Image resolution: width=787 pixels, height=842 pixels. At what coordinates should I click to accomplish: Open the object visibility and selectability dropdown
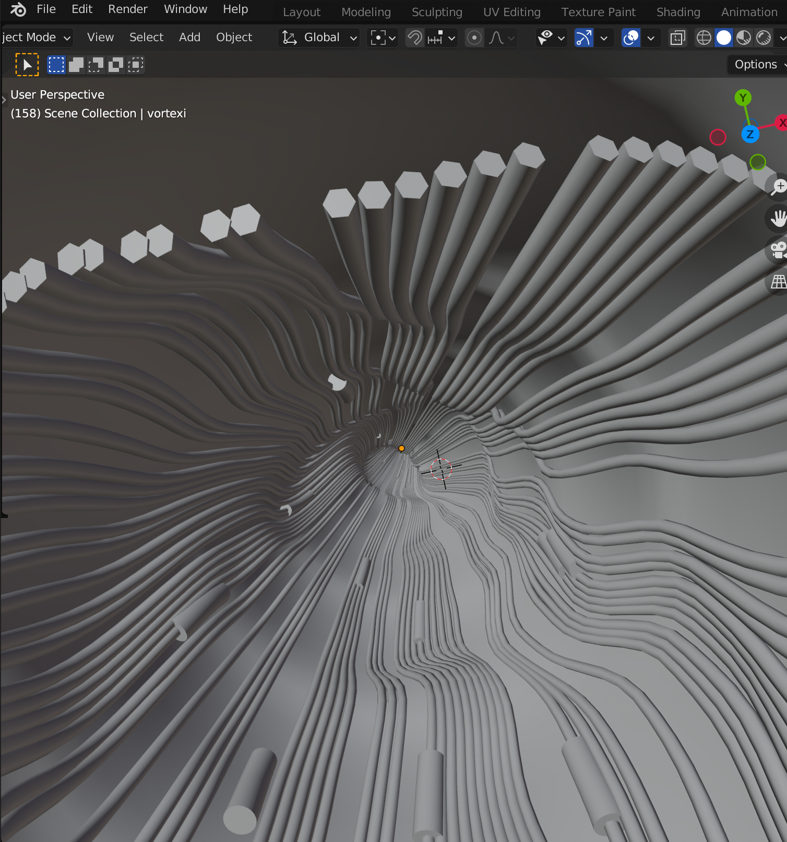(551, 38)
